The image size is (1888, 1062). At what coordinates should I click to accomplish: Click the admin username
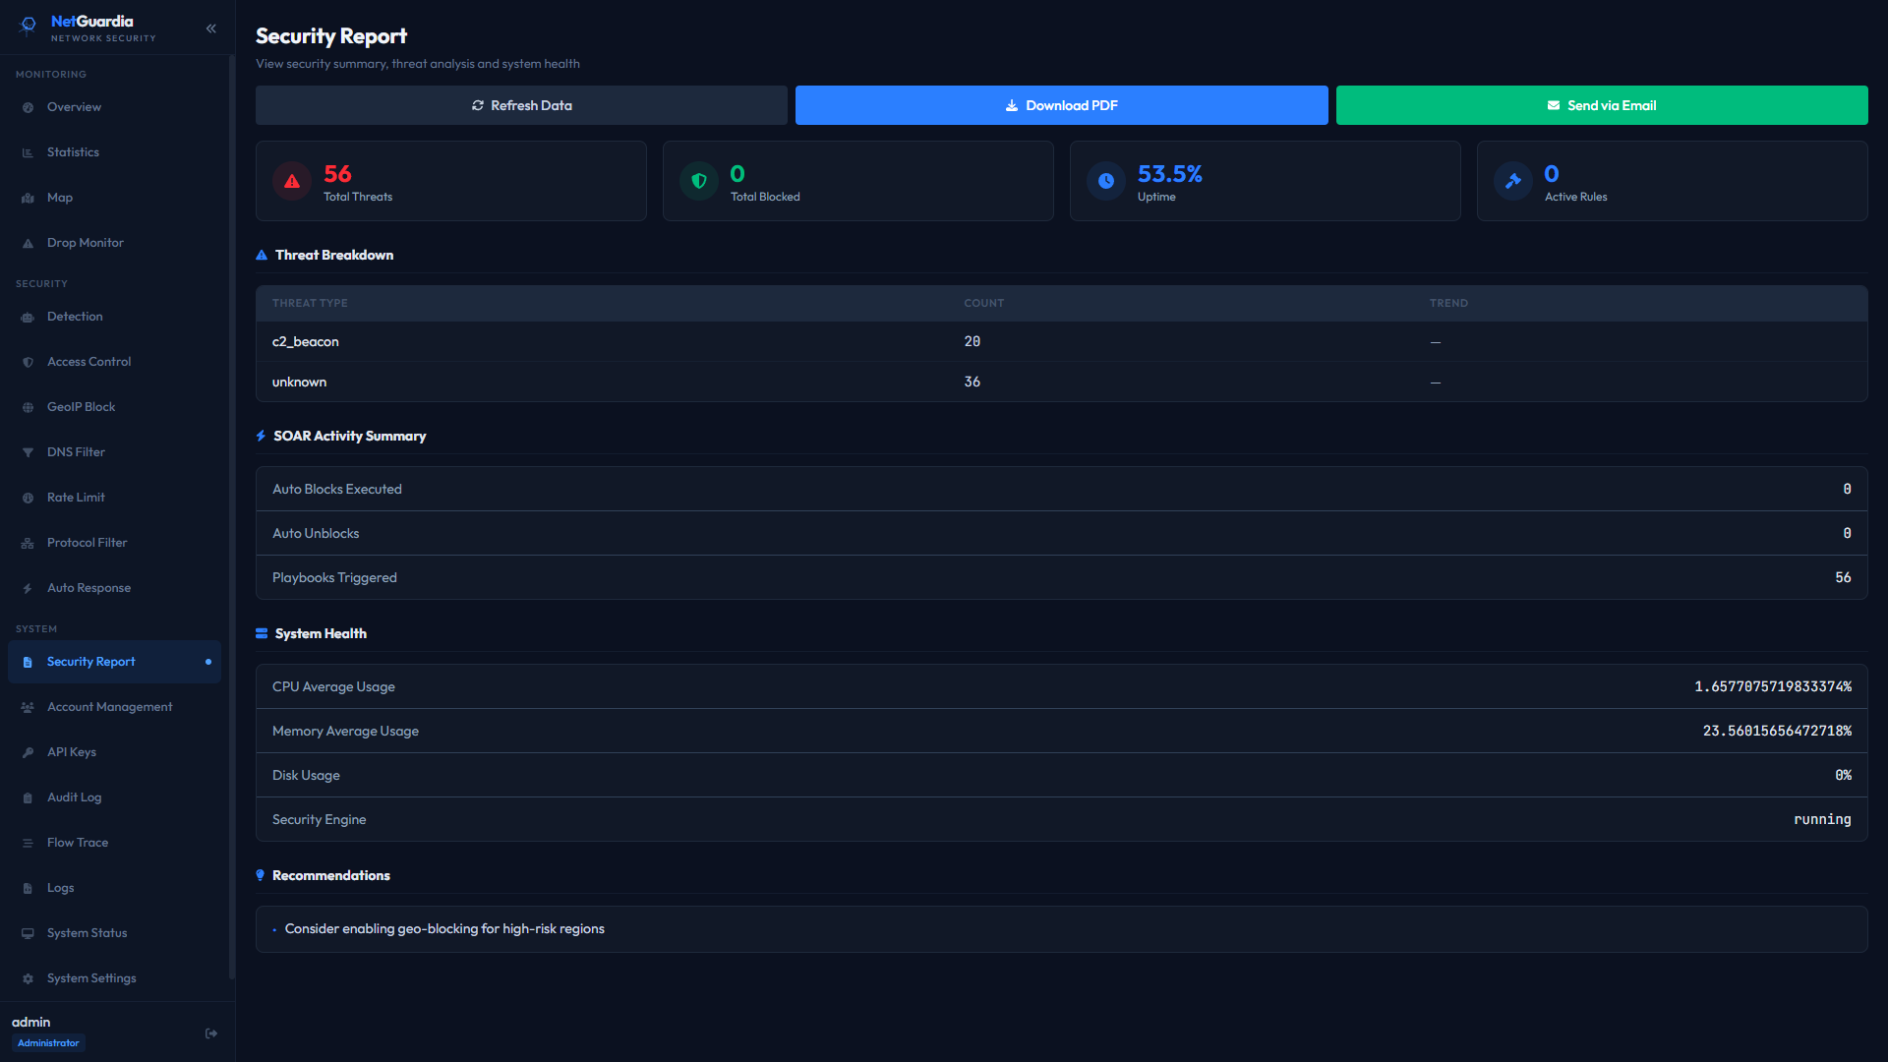pos(30,1022)
